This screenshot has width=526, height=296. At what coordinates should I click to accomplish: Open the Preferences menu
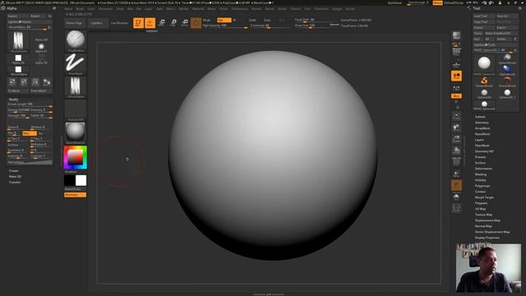click(239, 9)
